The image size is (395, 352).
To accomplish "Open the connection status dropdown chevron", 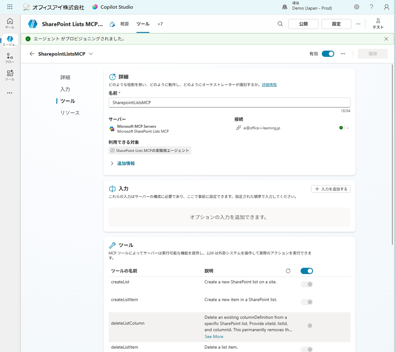I will 348,128.
